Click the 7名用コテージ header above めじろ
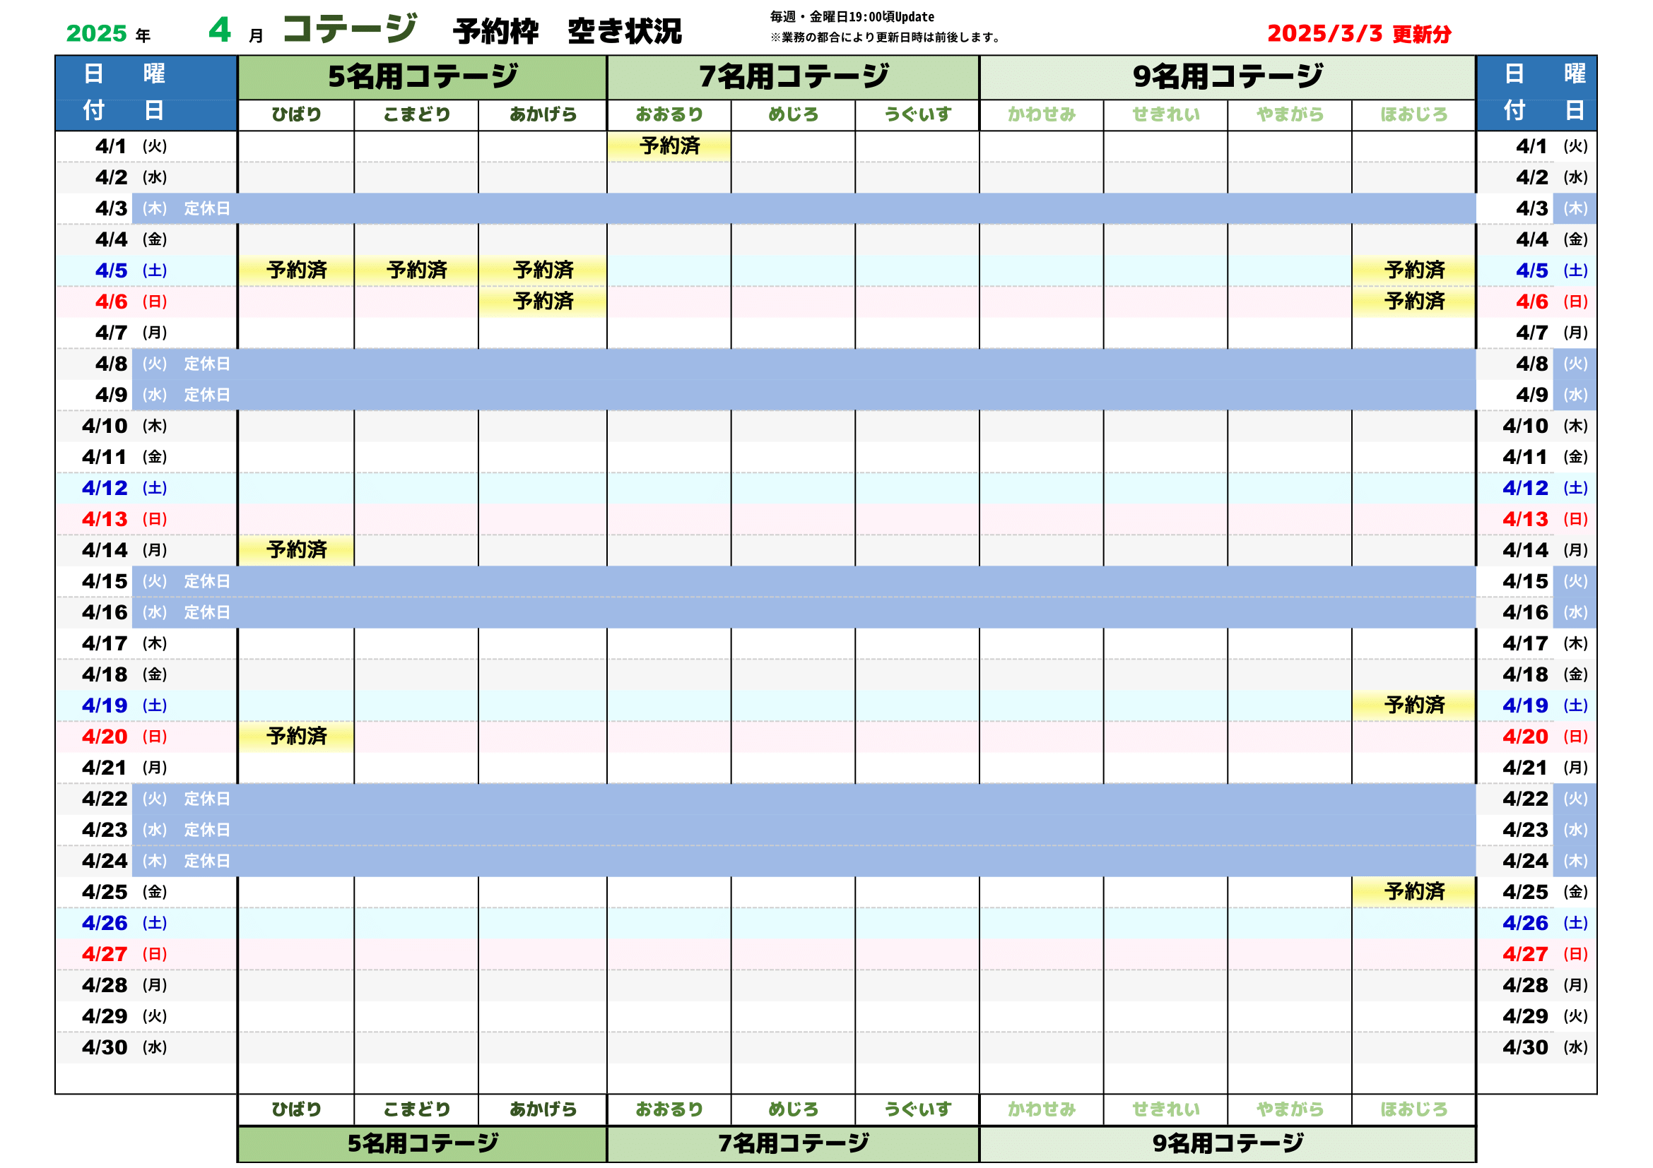The image size is (1653, 1168). pos(794,77)
